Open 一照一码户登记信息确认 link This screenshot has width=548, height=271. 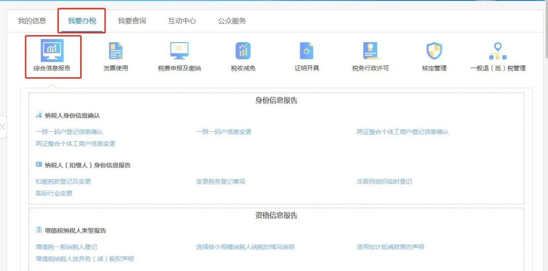coord(70,132)
